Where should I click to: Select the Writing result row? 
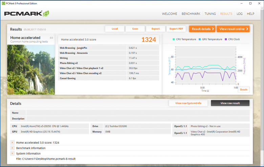click(109, 58)
